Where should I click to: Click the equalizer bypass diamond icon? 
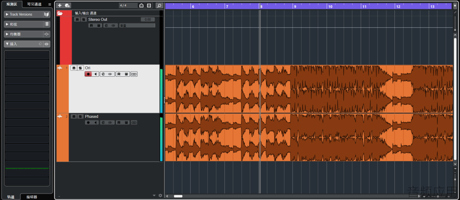coord(46,34)
